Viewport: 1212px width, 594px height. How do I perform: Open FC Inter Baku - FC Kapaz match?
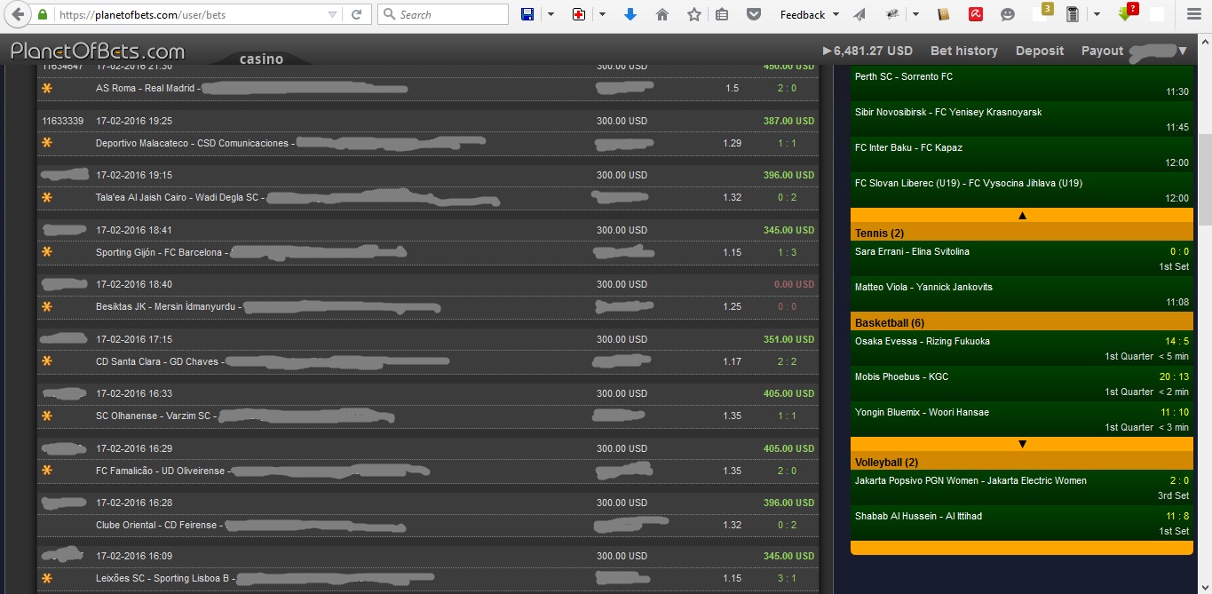tap(1022, 154)
